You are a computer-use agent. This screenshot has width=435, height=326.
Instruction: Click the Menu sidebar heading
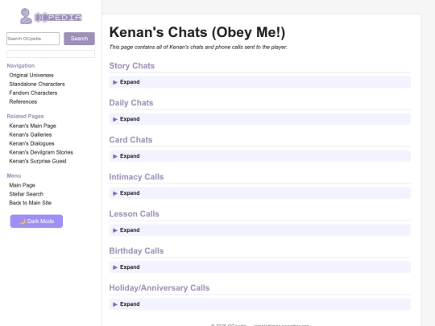tap(14, 175)
